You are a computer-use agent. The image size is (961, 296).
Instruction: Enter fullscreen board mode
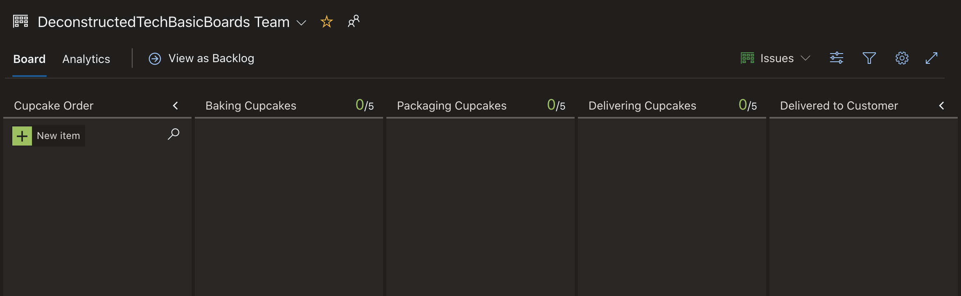932,58
